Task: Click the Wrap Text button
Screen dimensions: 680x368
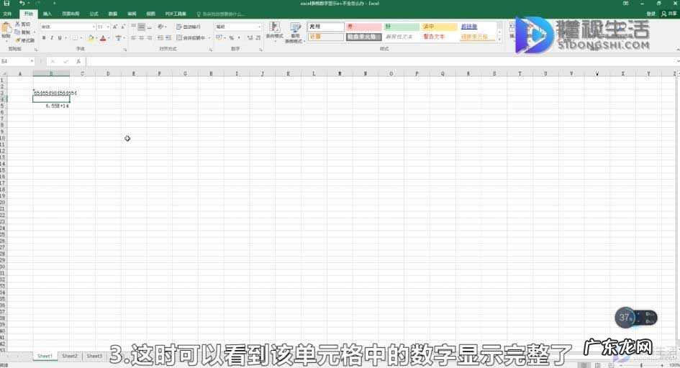Action: point(189,27)
